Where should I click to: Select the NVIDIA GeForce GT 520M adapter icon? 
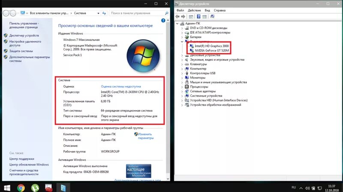[x=192, y=50]
